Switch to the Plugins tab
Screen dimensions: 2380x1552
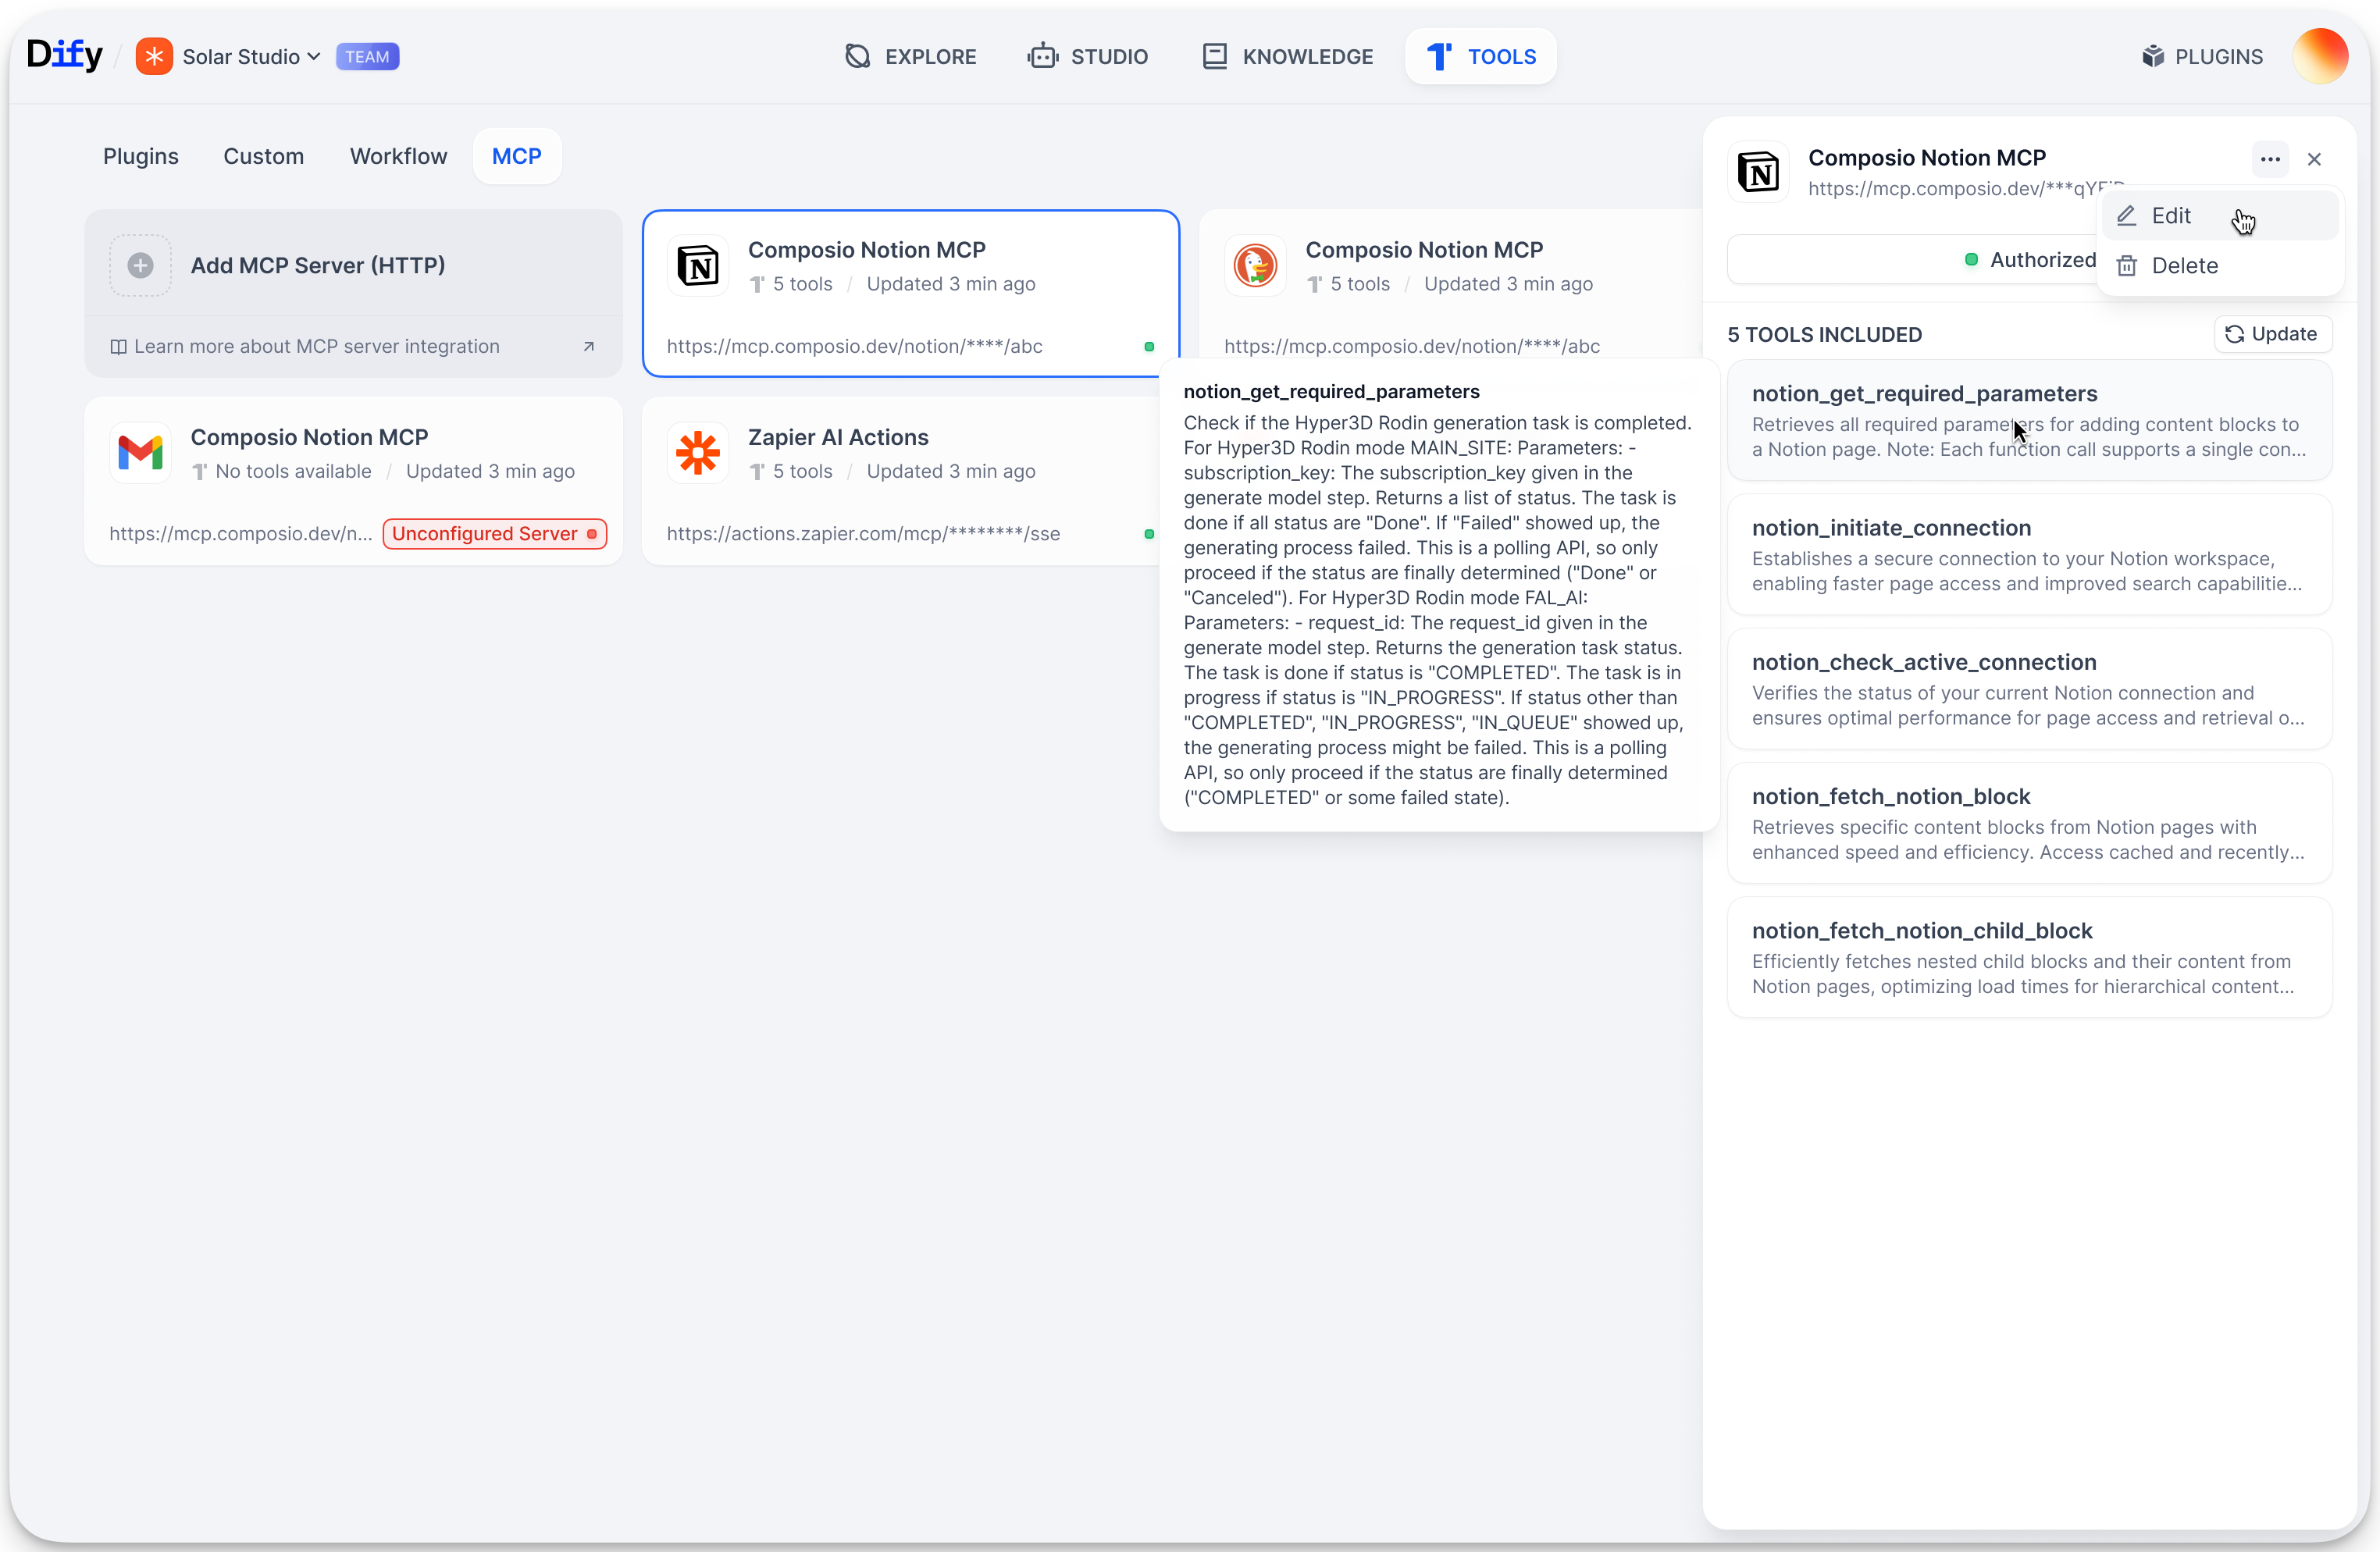pos(141,156)
